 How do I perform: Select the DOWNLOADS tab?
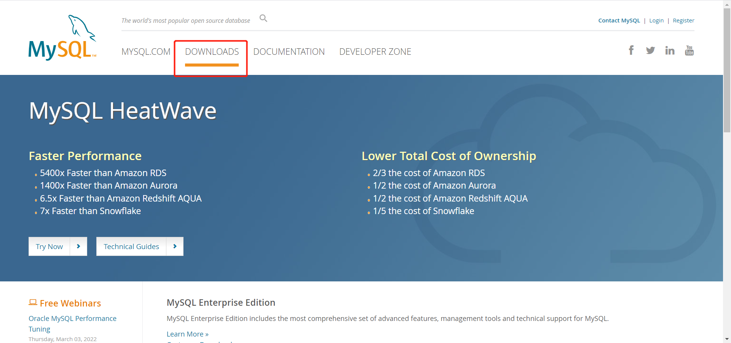(x=212, y=52)
